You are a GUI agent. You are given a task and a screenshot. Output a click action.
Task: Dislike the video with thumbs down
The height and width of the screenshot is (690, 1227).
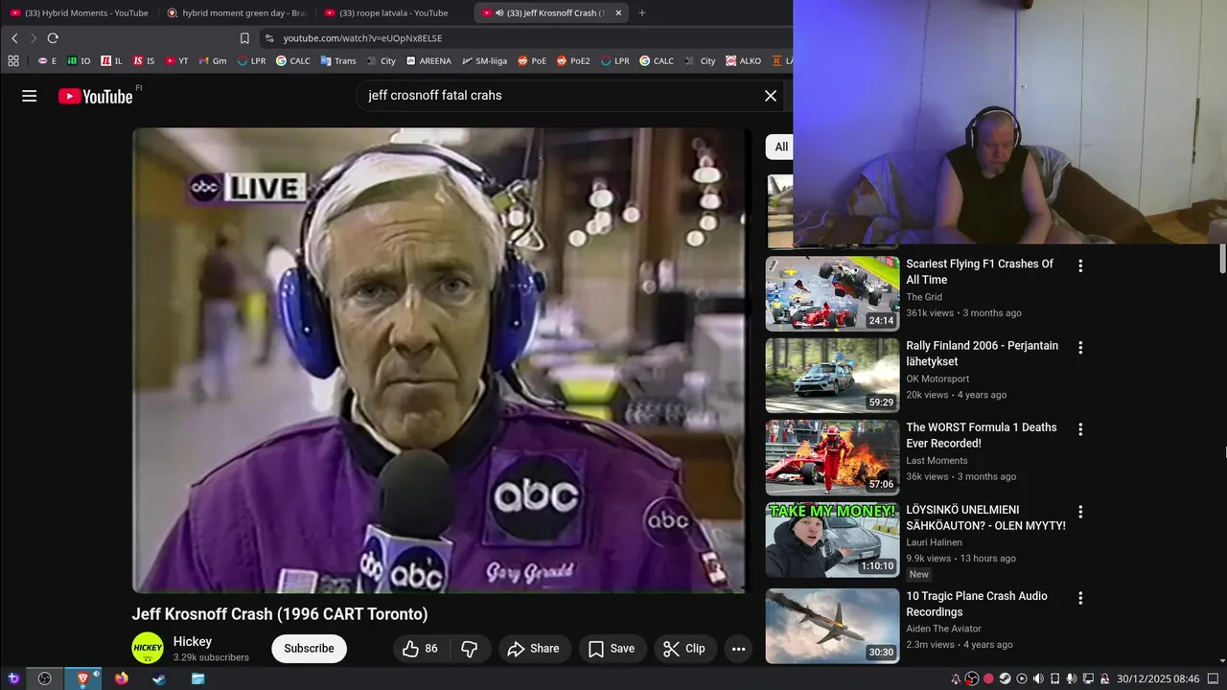470,649
